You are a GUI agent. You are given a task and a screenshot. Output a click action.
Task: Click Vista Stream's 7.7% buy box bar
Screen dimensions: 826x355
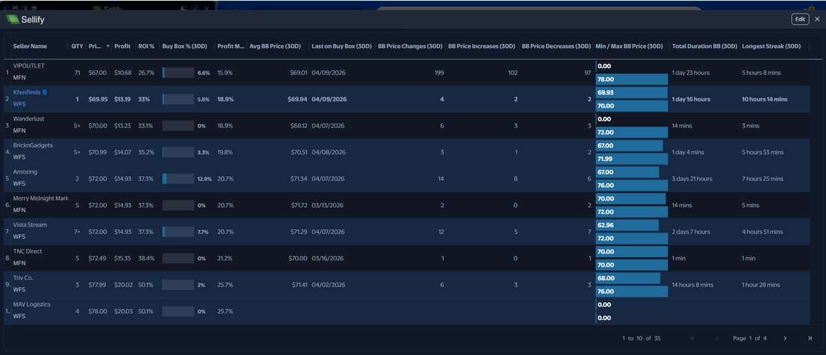point(178,232)
